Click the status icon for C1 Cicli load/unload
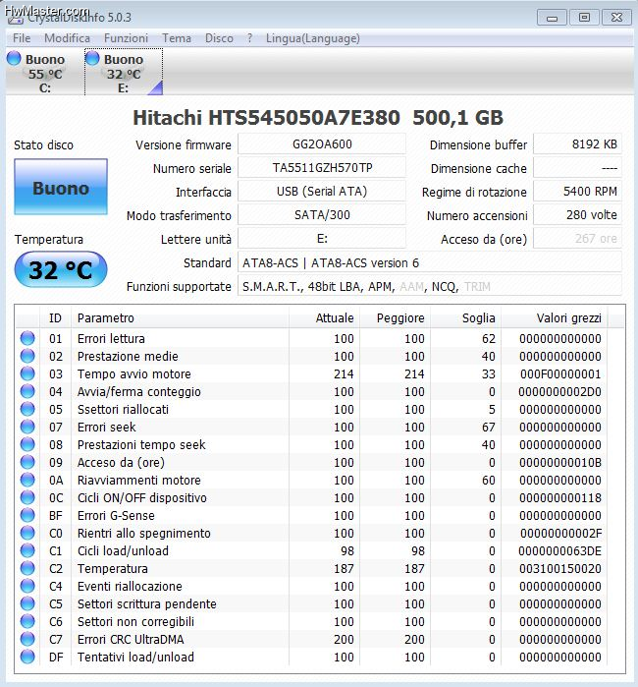The width and height of the screenshot is (638, 687). [x=27, y=550]
